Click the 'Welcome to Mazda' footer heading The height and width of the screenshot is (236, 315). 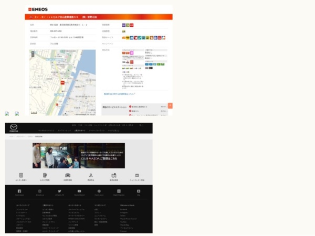tap(128, 205)
